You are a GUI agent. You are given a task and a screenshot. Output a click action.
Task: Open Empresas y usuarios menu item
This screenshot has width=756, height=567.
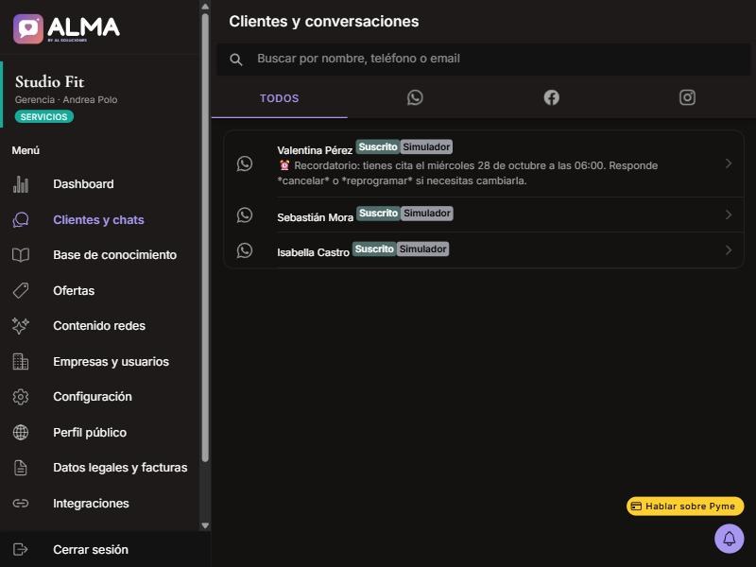(x=100, y=362)
